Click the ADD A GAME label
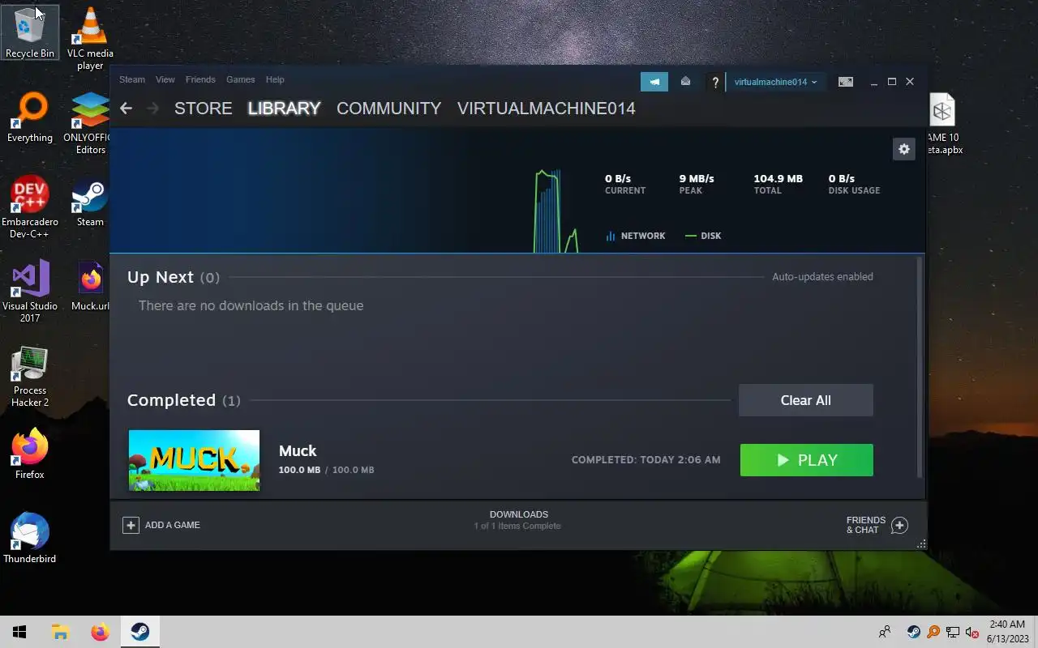 click(173, 525)
